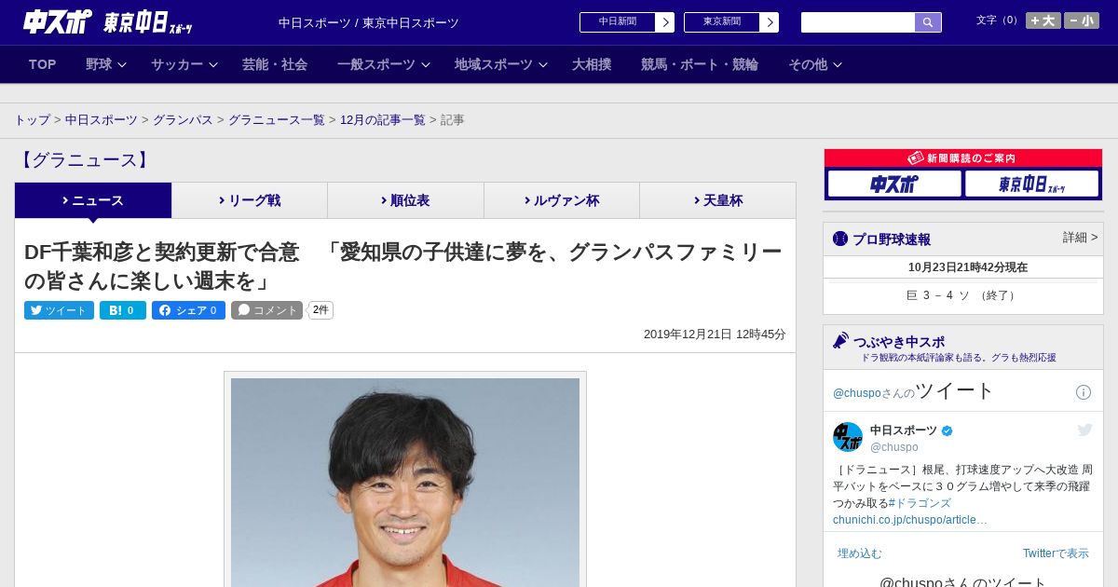The image size is (1118, 587).
Task: Click the chuspo Twitter avatar
Action: (x=848, y=437)
